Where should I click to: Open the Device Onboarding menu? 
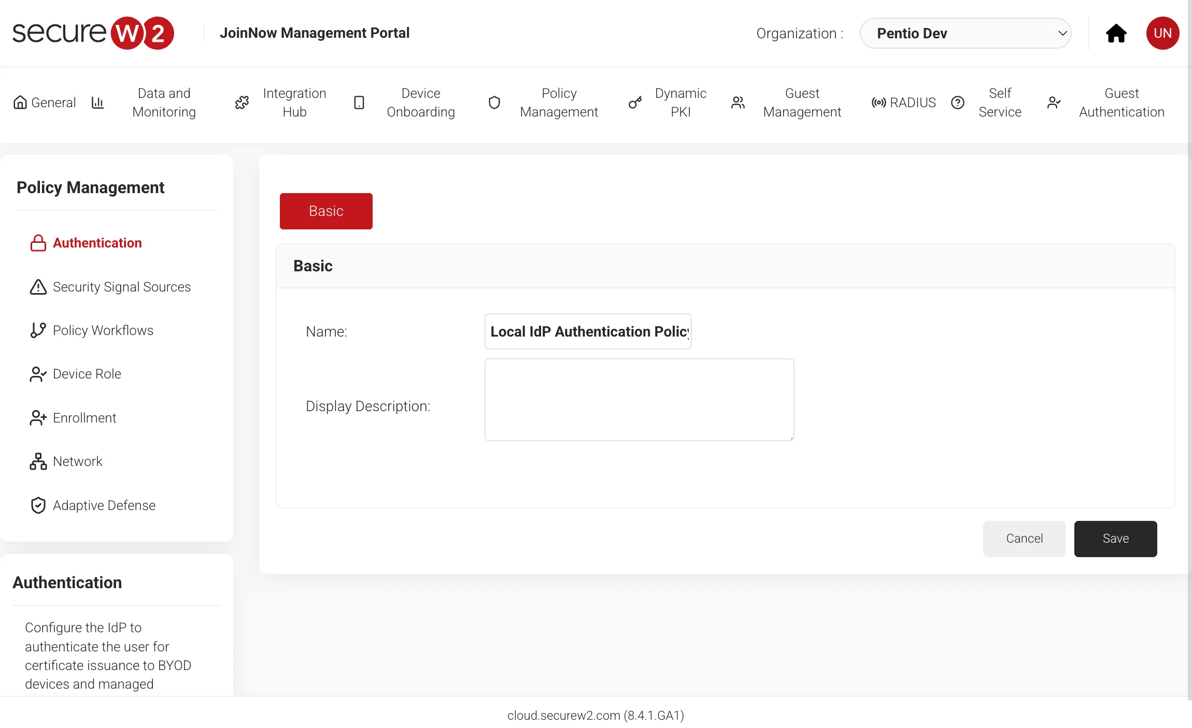point(421,103)
